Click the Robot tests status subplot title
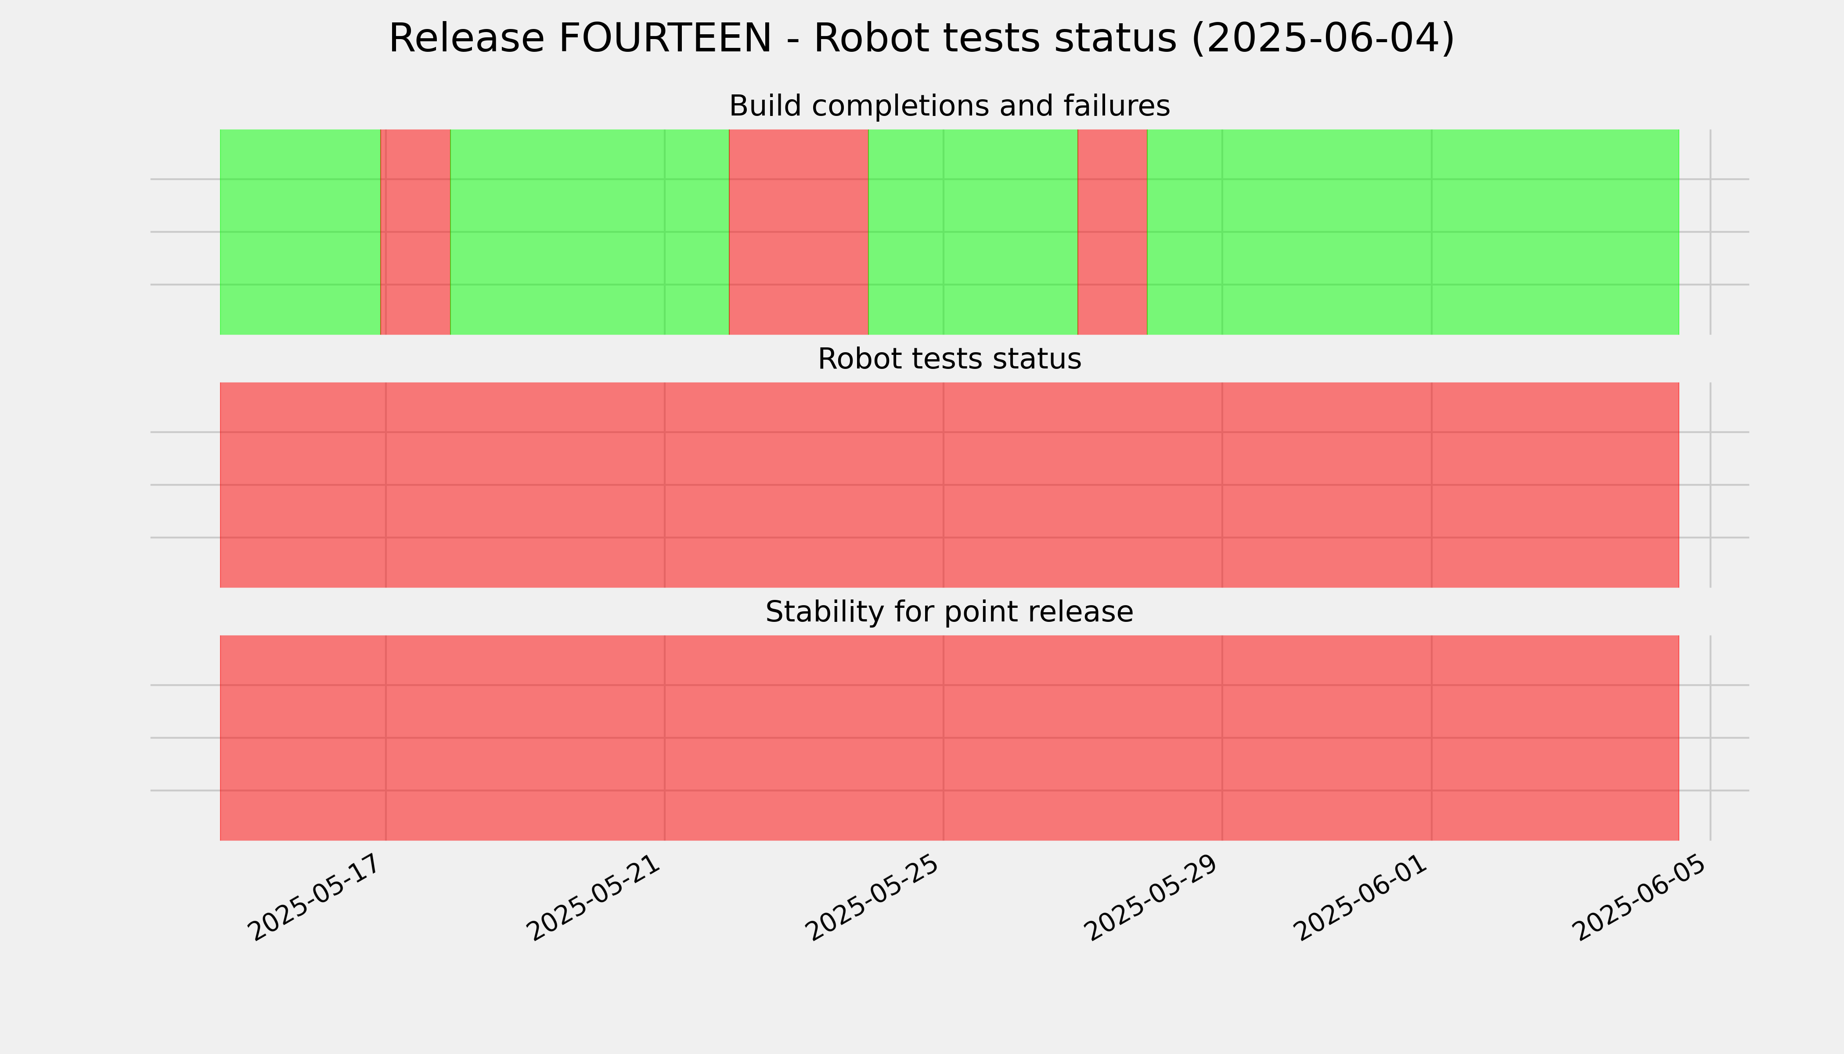Image resolution: width=1844 pixels, height=1054 pixels. coord(949,359)
